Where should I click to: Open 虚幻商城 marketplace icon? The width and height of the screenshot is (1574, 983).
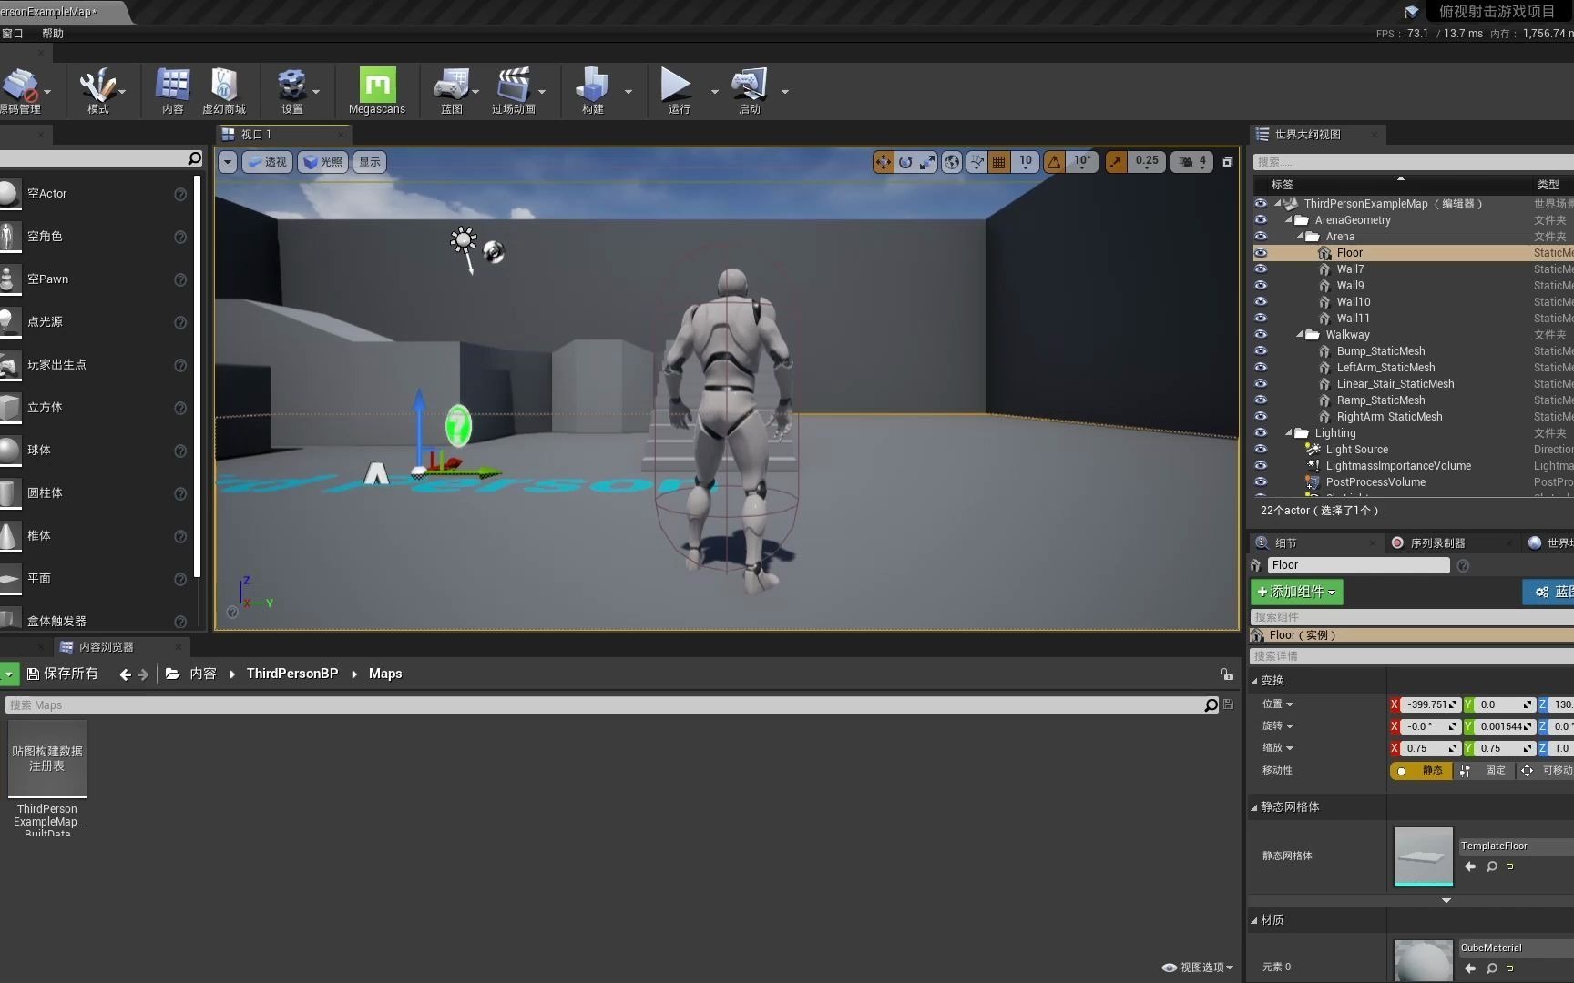point(224,90)
